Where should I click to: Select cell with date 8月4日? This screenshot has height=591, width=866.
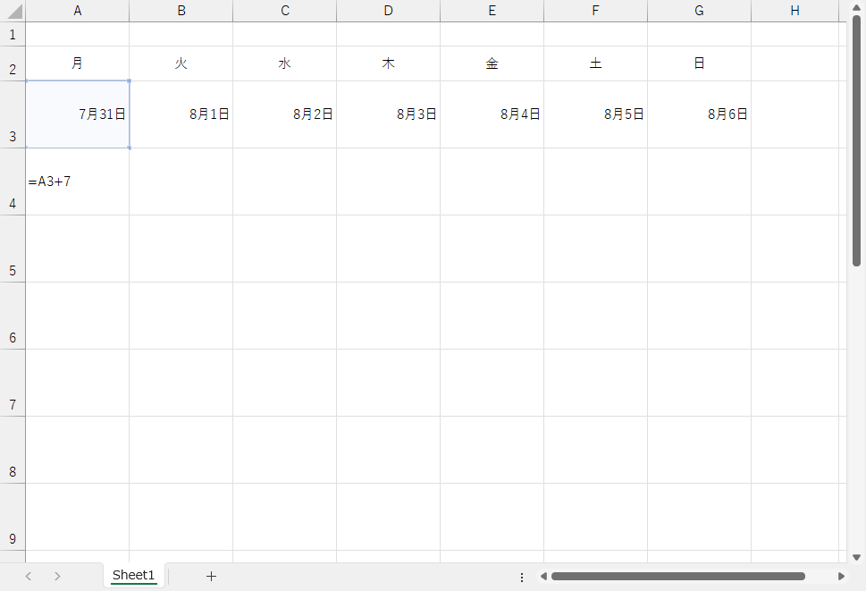(492, 114)
